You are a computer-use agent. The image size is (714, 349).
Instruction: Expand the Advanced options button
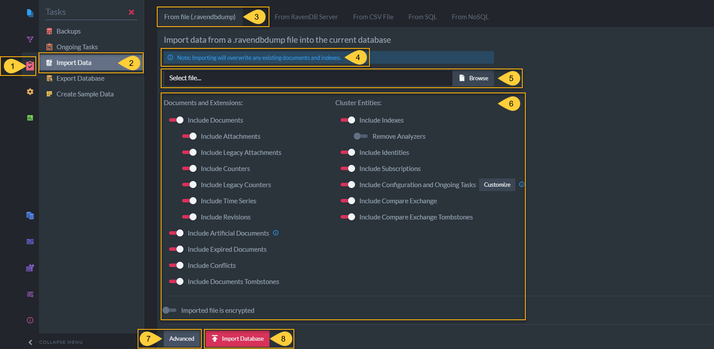(x=182, y=339)
